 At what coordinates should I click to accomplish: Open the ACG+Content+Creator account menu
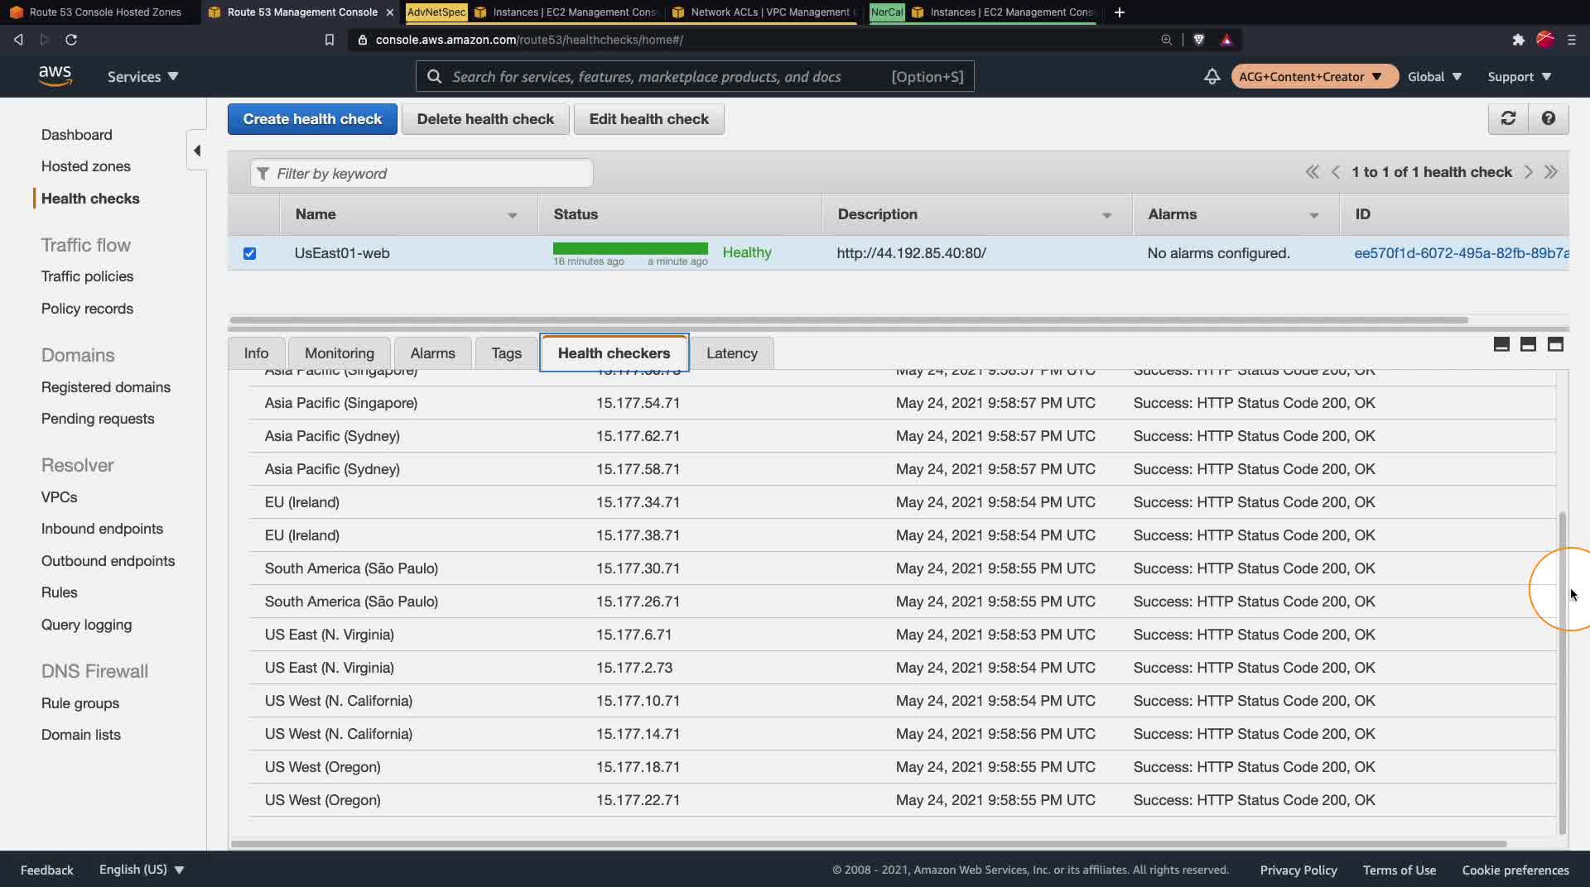(1314, 76)
